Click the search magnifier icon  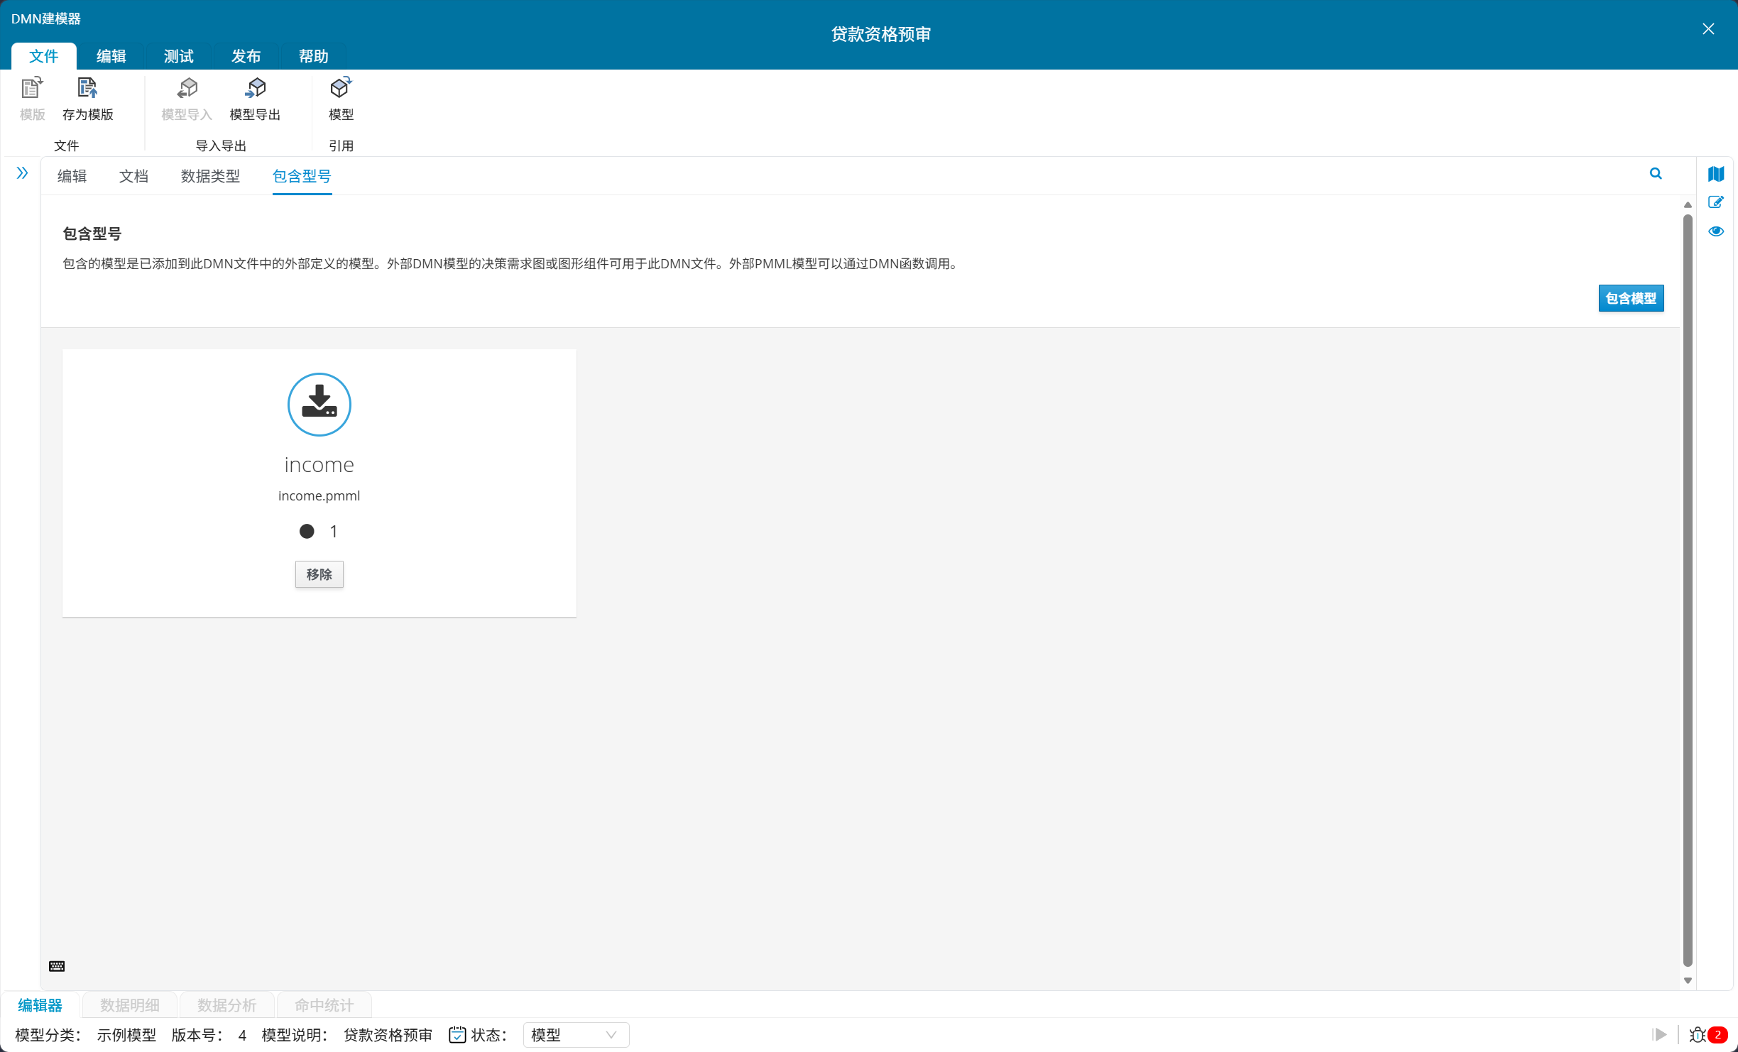tap(1656, 174)
